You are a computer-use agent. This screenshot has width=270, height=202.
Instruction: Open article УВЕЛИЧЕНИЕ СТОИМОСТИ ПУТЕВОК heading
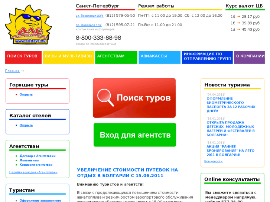pyautogui.click(x=127, y=173)
